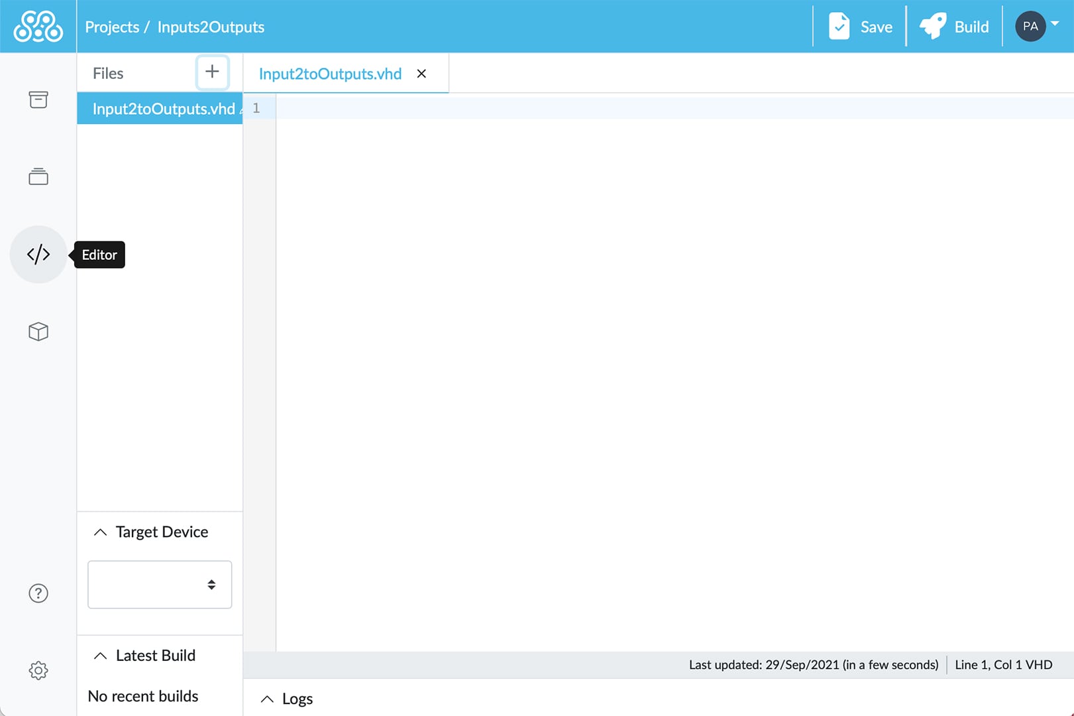
Task: Click the Save button
Action: tap(860, 27)
